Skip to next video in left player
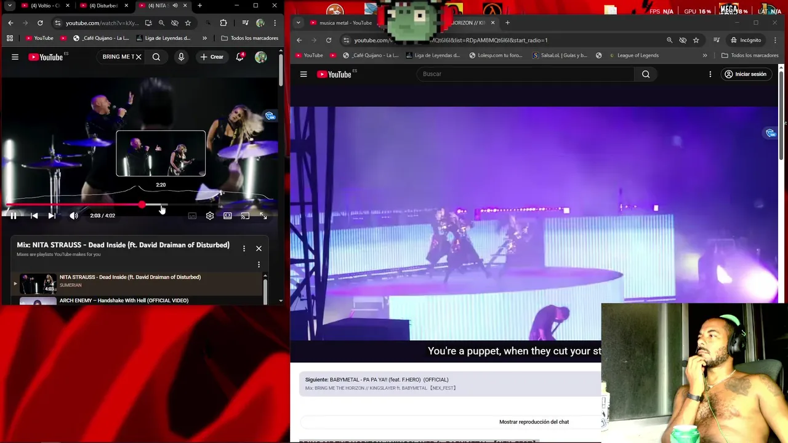The width and height of the screenshot is (788, 443). coord(52,216)
